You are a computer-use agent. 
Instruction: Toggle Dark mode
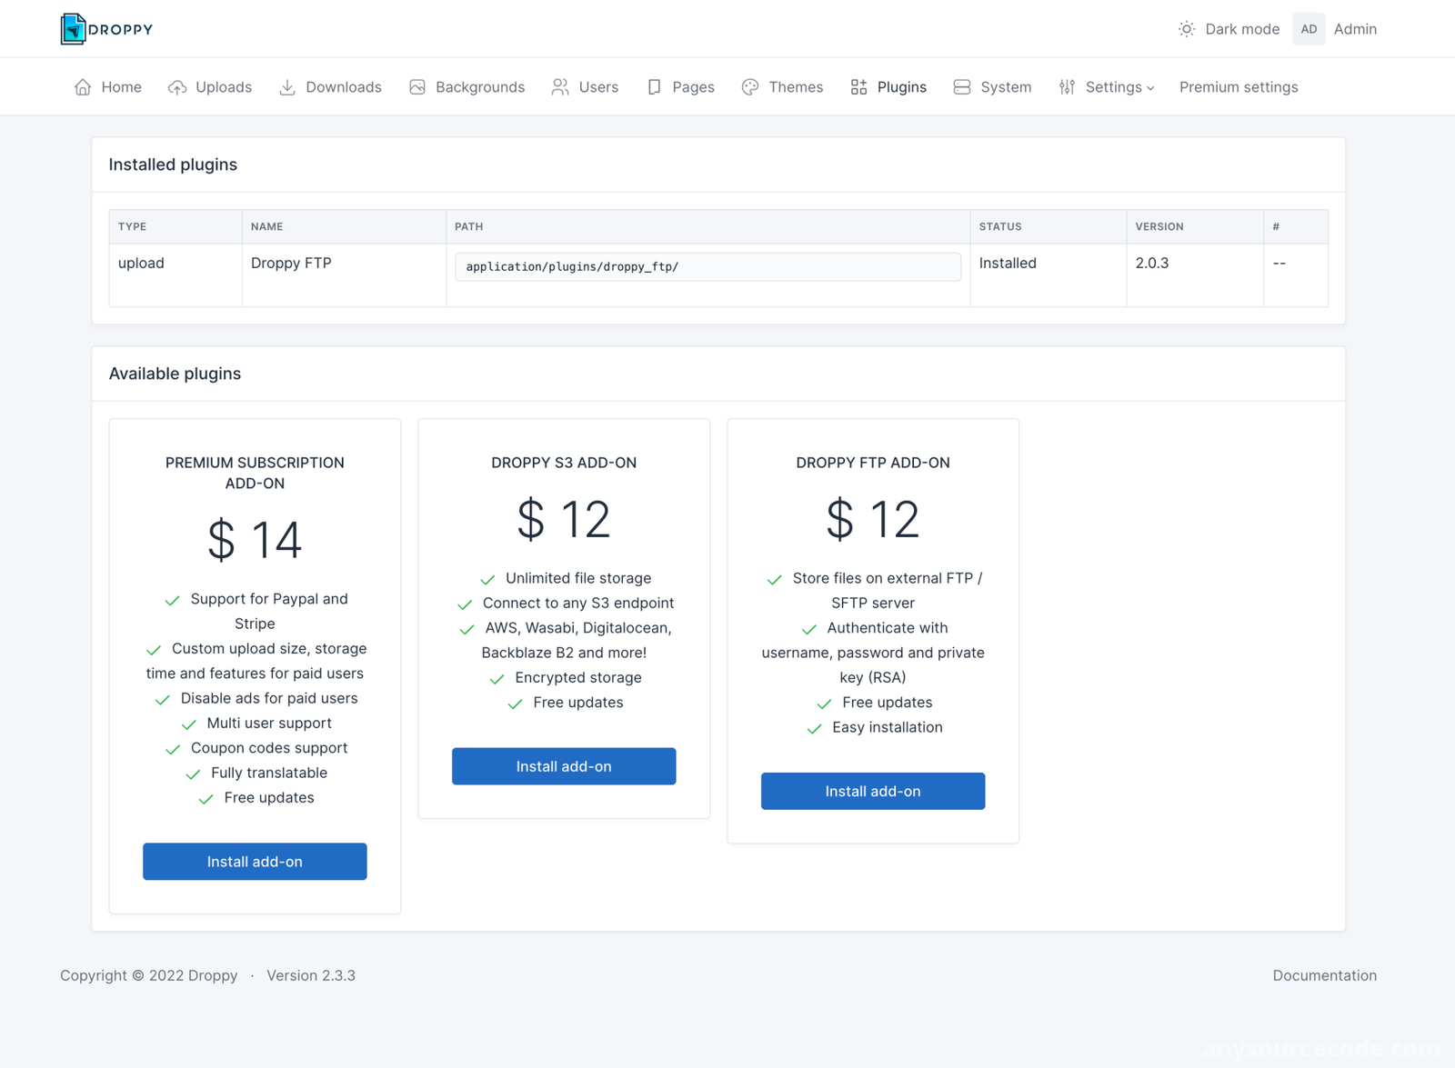1229,29
